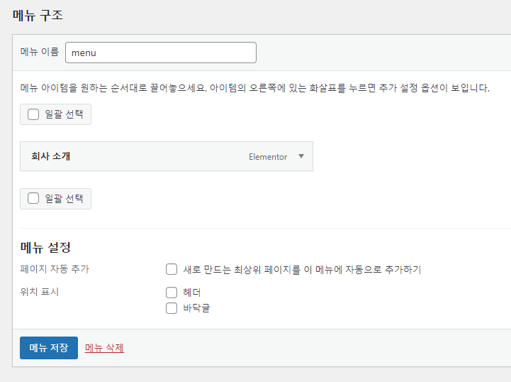Check the upper 일괄 선택 checkbox
This screenshot has height=382, width=511.
[33, 114]
